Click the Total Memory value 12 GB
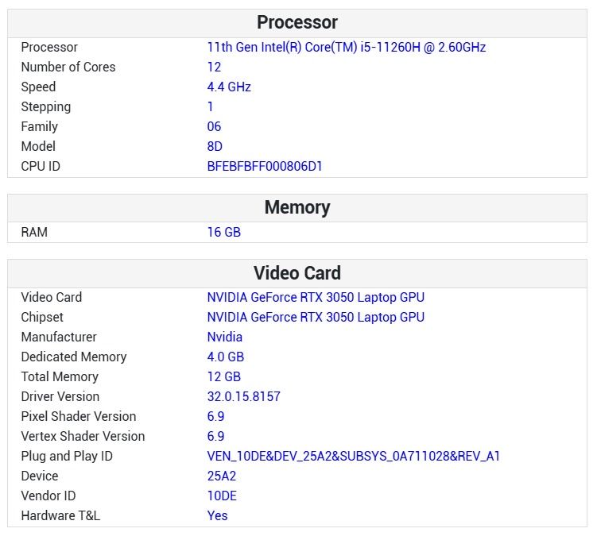The image size is (597, 540). point(223,377)
